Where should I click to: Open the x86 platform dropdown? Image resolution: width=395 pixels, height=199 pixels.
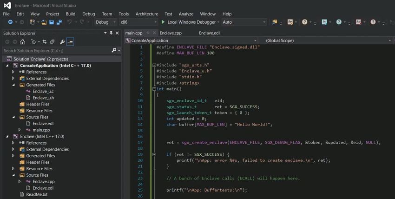point(138,22)
